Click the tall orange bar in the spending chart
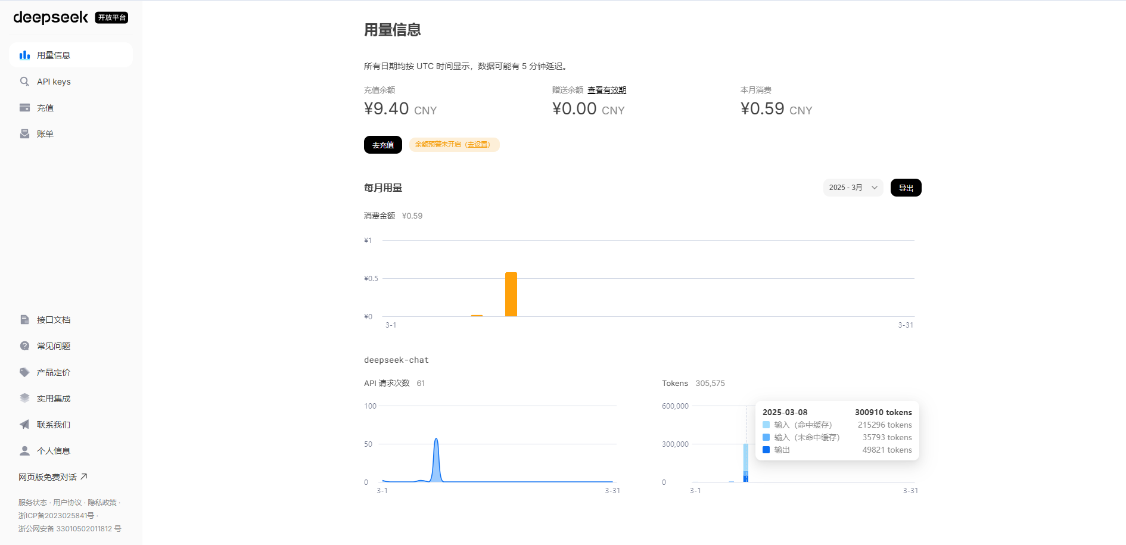 [511, 294]
